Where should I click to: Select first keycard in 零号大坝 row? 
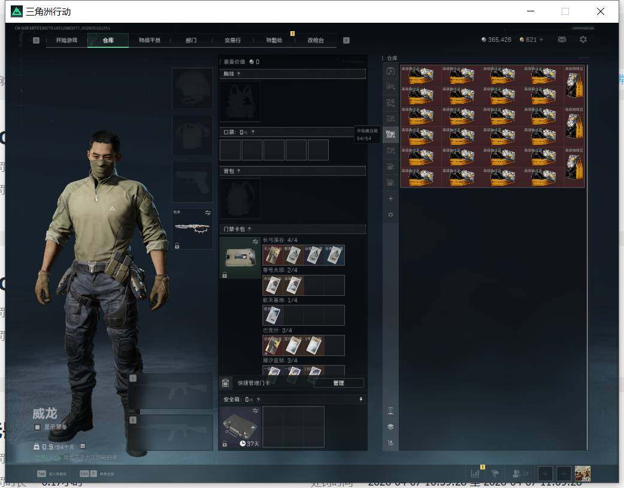273,286
